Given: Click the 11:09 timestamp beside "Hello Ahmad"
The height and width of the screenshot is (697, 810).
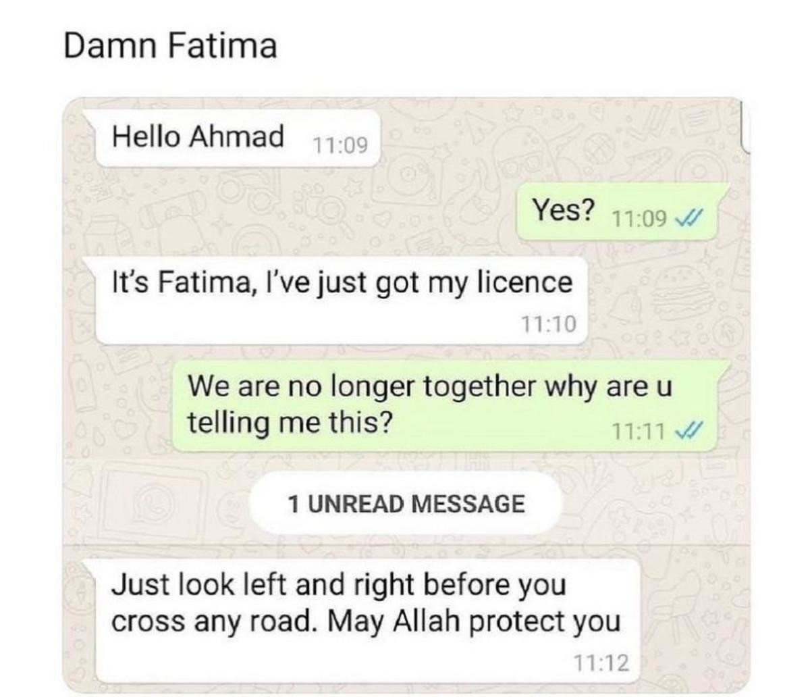Looking at the screenshot, I should [340, 145].
